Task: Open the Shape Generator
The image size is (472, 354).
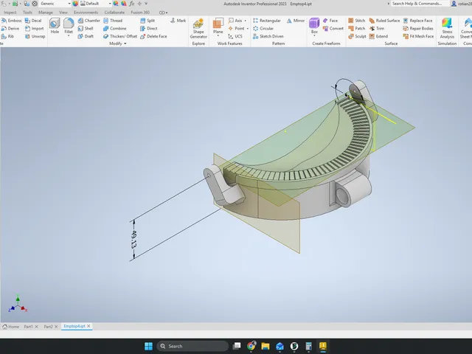Action: pos(198,28)
